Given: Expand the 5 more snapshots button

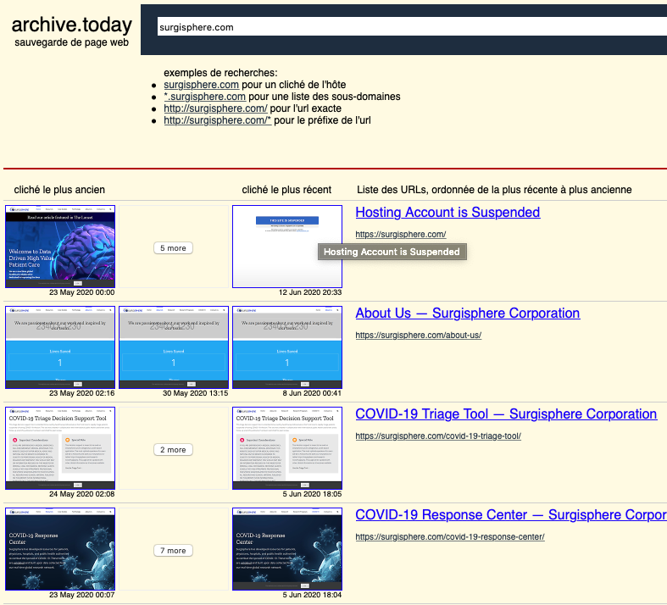Looking at the screenshot, I should 173,248.
